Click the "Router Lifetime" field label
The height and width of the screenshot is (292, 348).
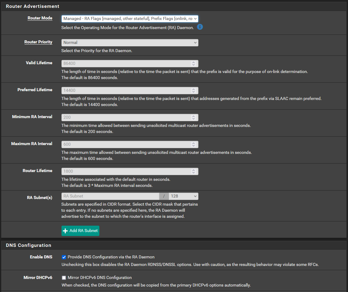click(x=38, y=171)
